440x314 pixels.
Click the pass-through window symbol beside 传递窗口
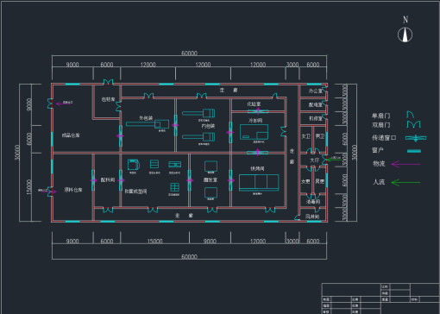416,138
